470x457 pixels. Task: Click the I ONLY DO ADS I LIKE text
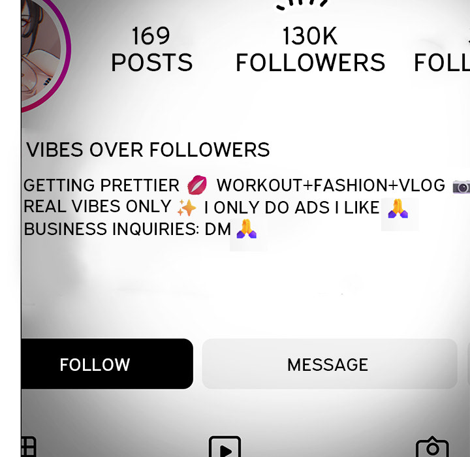click(x=292, y=208)
